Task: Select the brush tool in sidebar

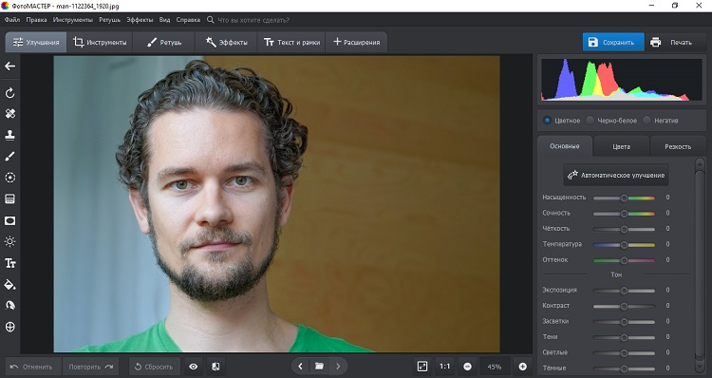Action: pyautogui.click(x=10, y=157)
